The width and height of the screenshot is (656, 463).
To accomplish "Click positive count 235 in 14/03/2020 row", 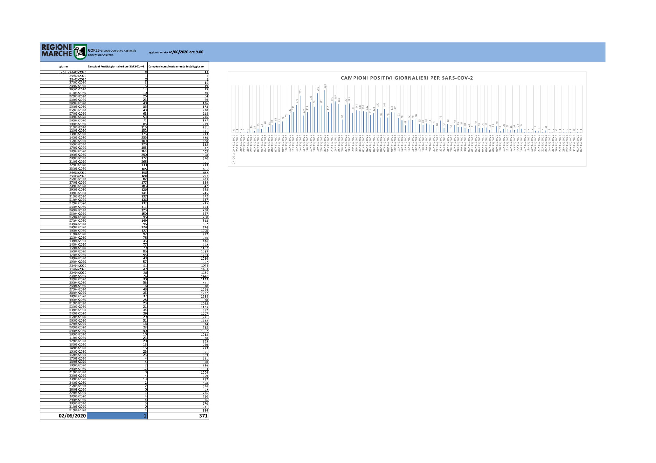I will click(x=144, y=138).
